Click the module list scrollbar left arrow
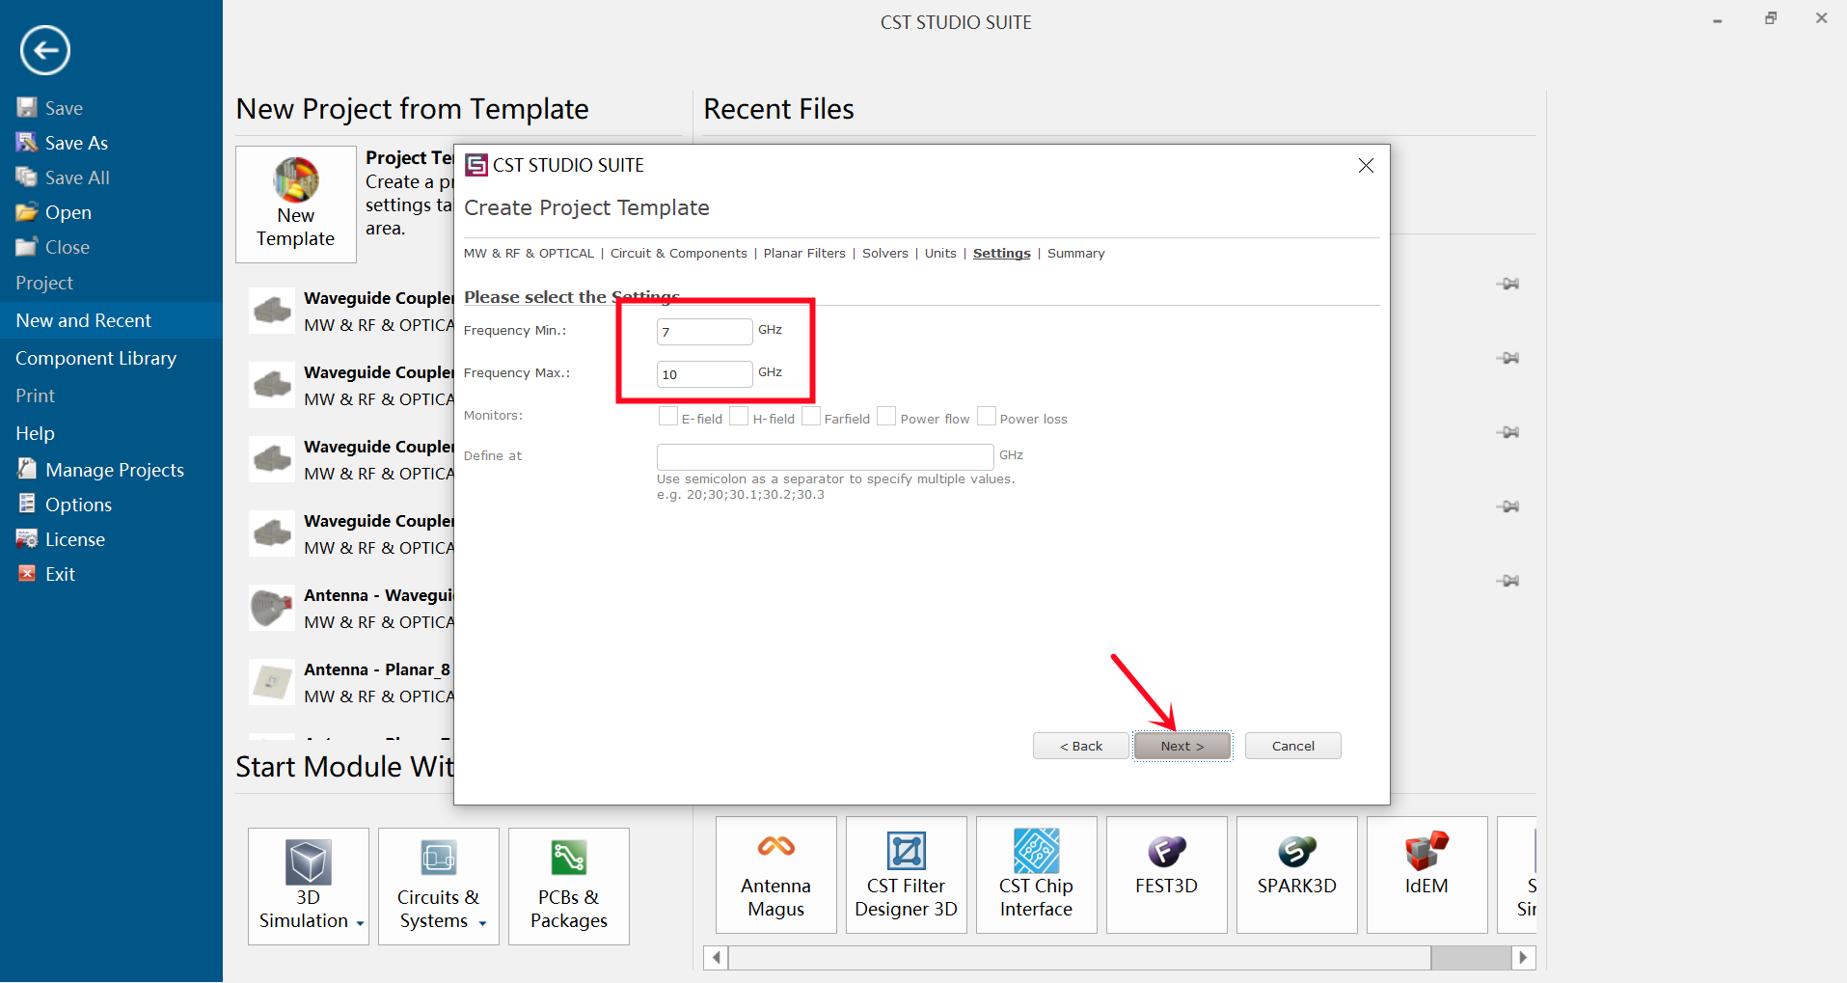 tap(716, 958)
